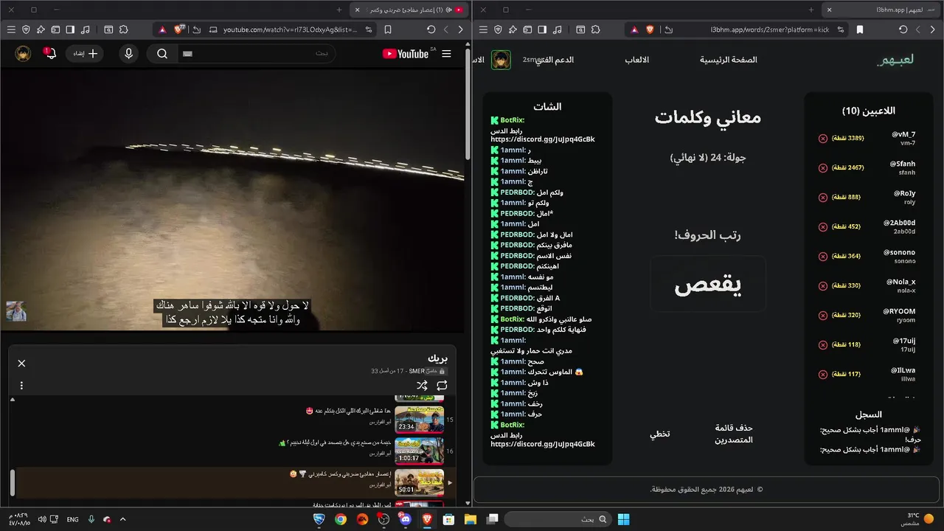
Task: Click VPN shield icon in l3bhm window
Action: click(x=498, y=29)
